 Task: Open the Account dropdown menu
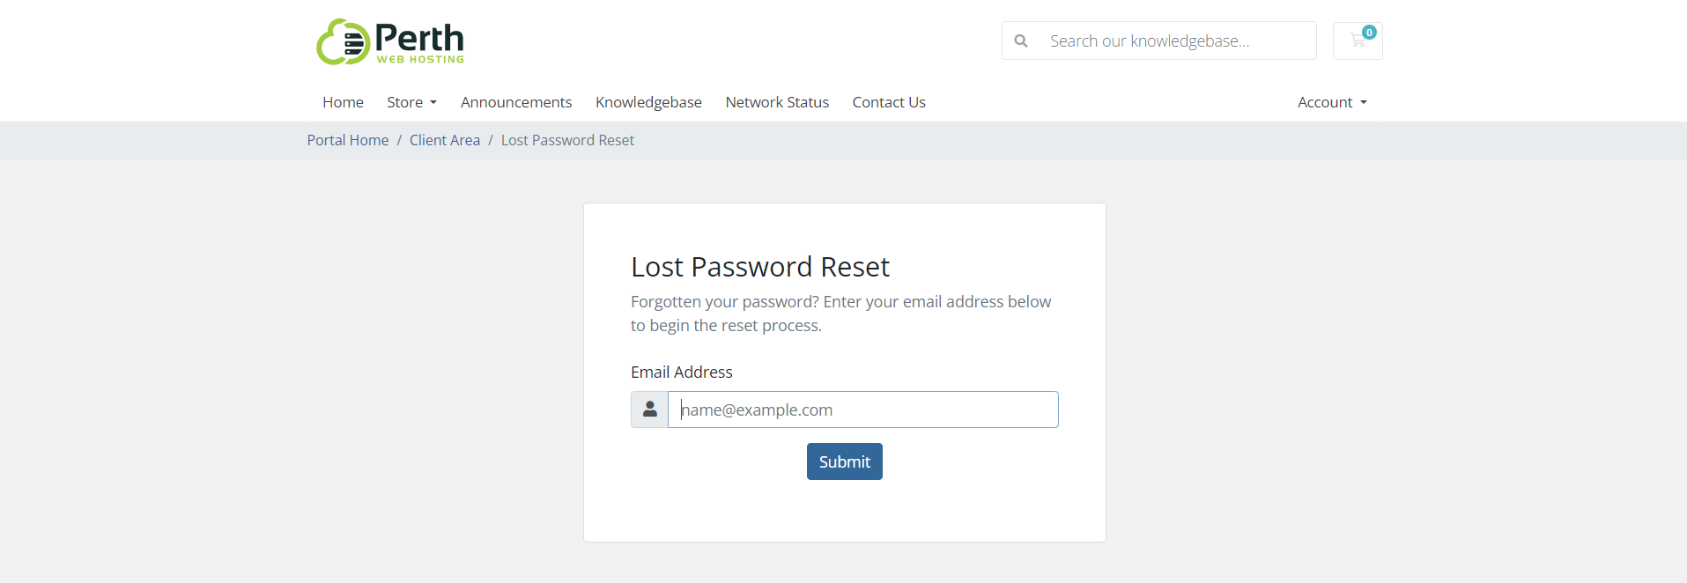coord(1332,102)
